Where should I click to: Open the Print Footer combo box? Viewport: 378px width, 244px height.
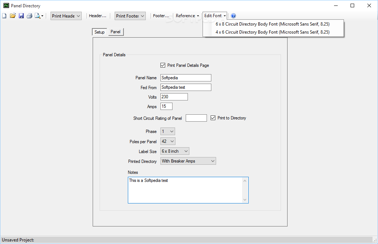pyautogui.click(x=130, y=16)
